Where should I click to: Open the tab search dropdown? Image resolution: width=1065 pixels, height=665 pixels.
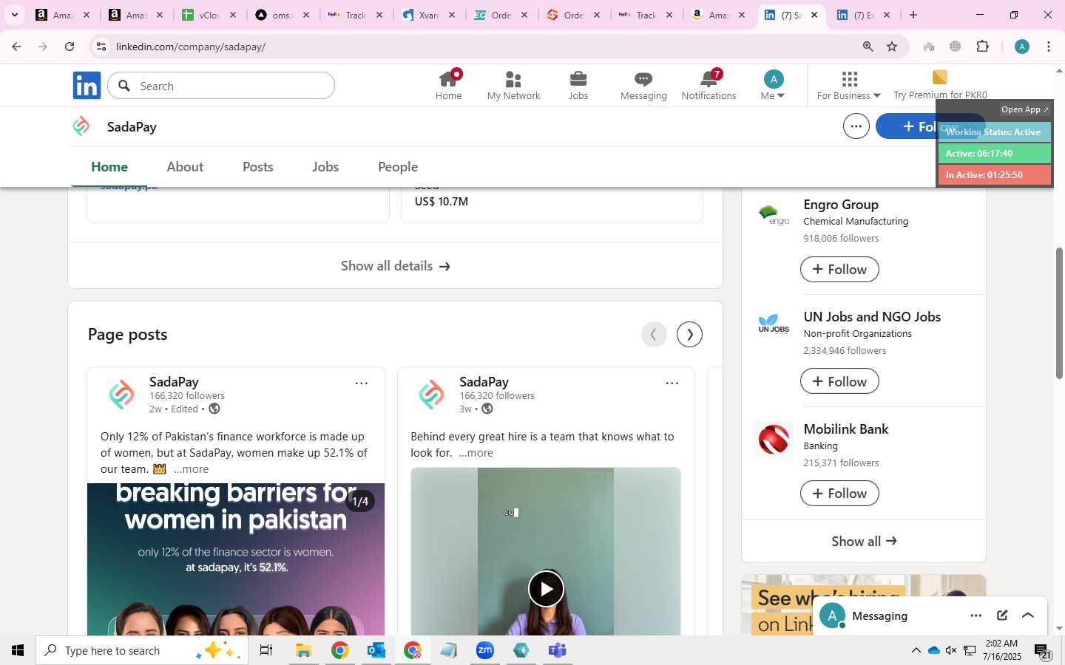point(14,15)
